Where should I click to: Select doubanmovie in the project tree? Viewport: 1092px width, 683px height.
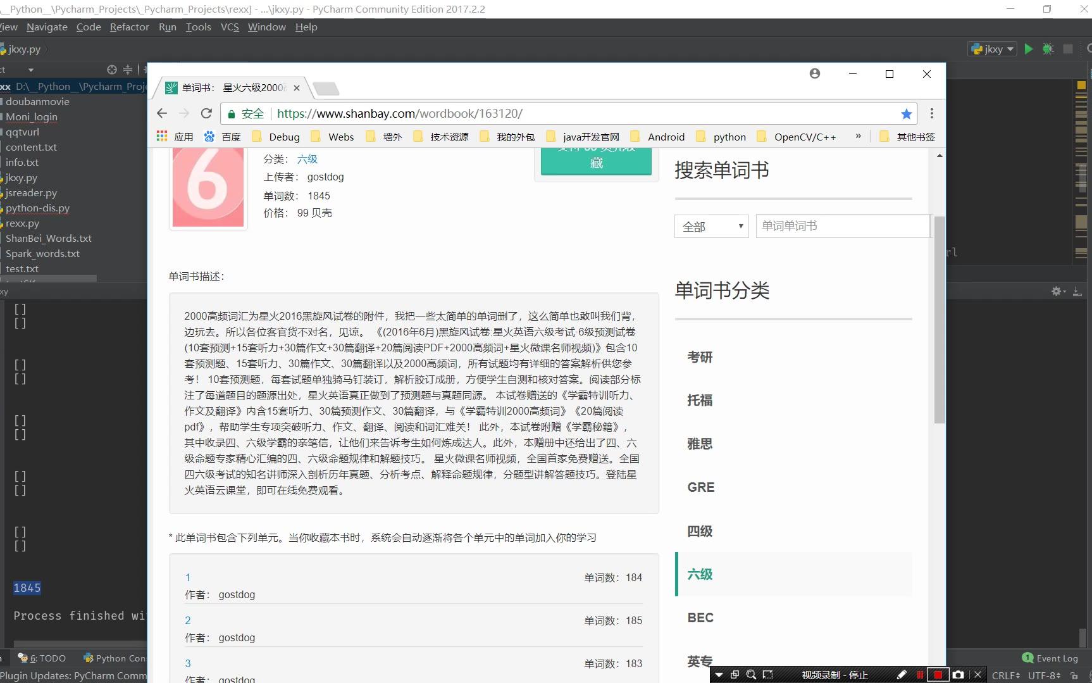[37, 101]
